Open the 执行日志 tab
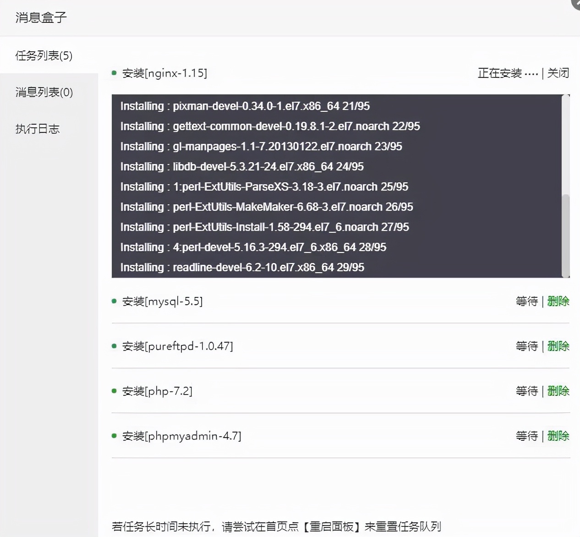580x537 pixels. pyautogui.click(x=38, y=129)
